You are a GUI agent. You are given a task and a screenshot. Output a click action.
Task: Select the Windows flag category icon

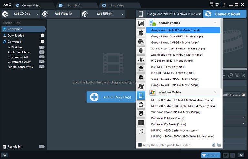pyautogui.click(x=141, y=87)
